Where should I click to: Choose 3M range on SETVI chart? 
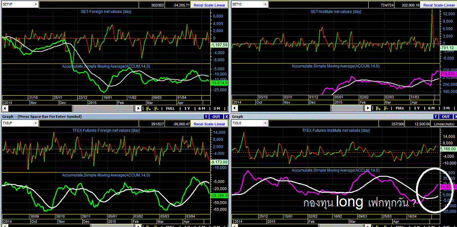pyautogui.click(x=445, y=108)
